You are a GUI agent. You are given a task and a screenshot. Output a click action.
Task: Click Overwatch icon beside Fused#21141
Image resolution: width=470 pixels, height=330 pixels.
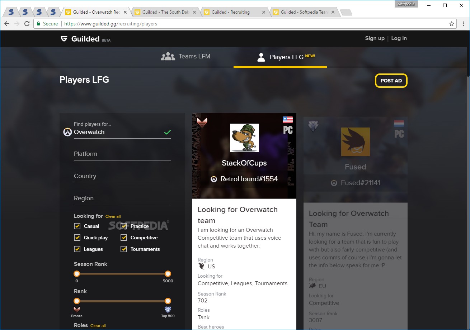tap(334, 183)
